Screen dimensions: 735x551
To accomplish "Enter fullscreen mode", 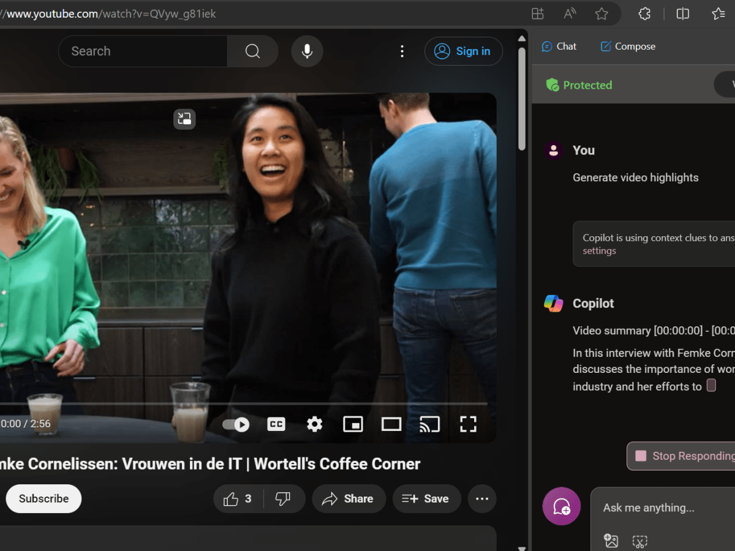I will pos(468,424).
